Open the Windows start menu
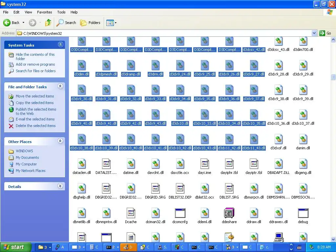The width and height of the screenshot is (336, 252). [x=15, y=247]
